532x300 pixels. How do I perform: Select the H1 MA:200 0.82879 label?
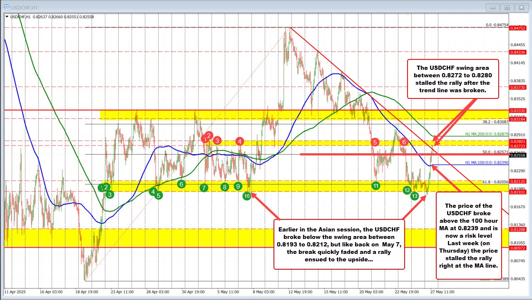click(x=486, y=134)
